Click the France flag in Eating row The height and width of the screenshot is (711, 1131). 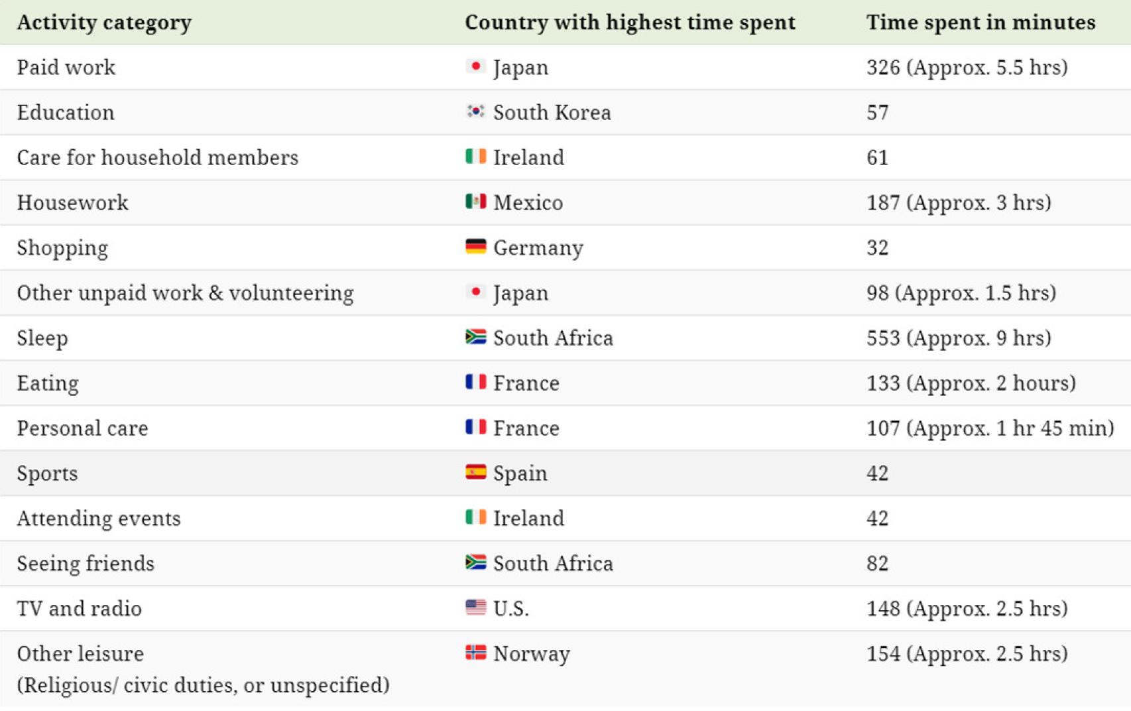475,382
